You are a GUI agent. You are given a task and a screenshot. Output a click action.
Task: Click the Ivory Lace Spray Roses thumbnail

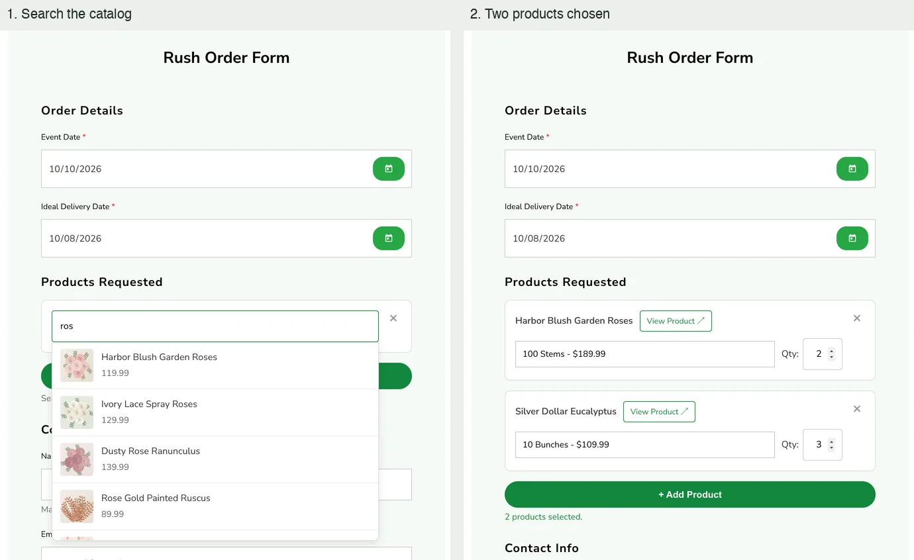pyautogui.click(x=77, y=412)
